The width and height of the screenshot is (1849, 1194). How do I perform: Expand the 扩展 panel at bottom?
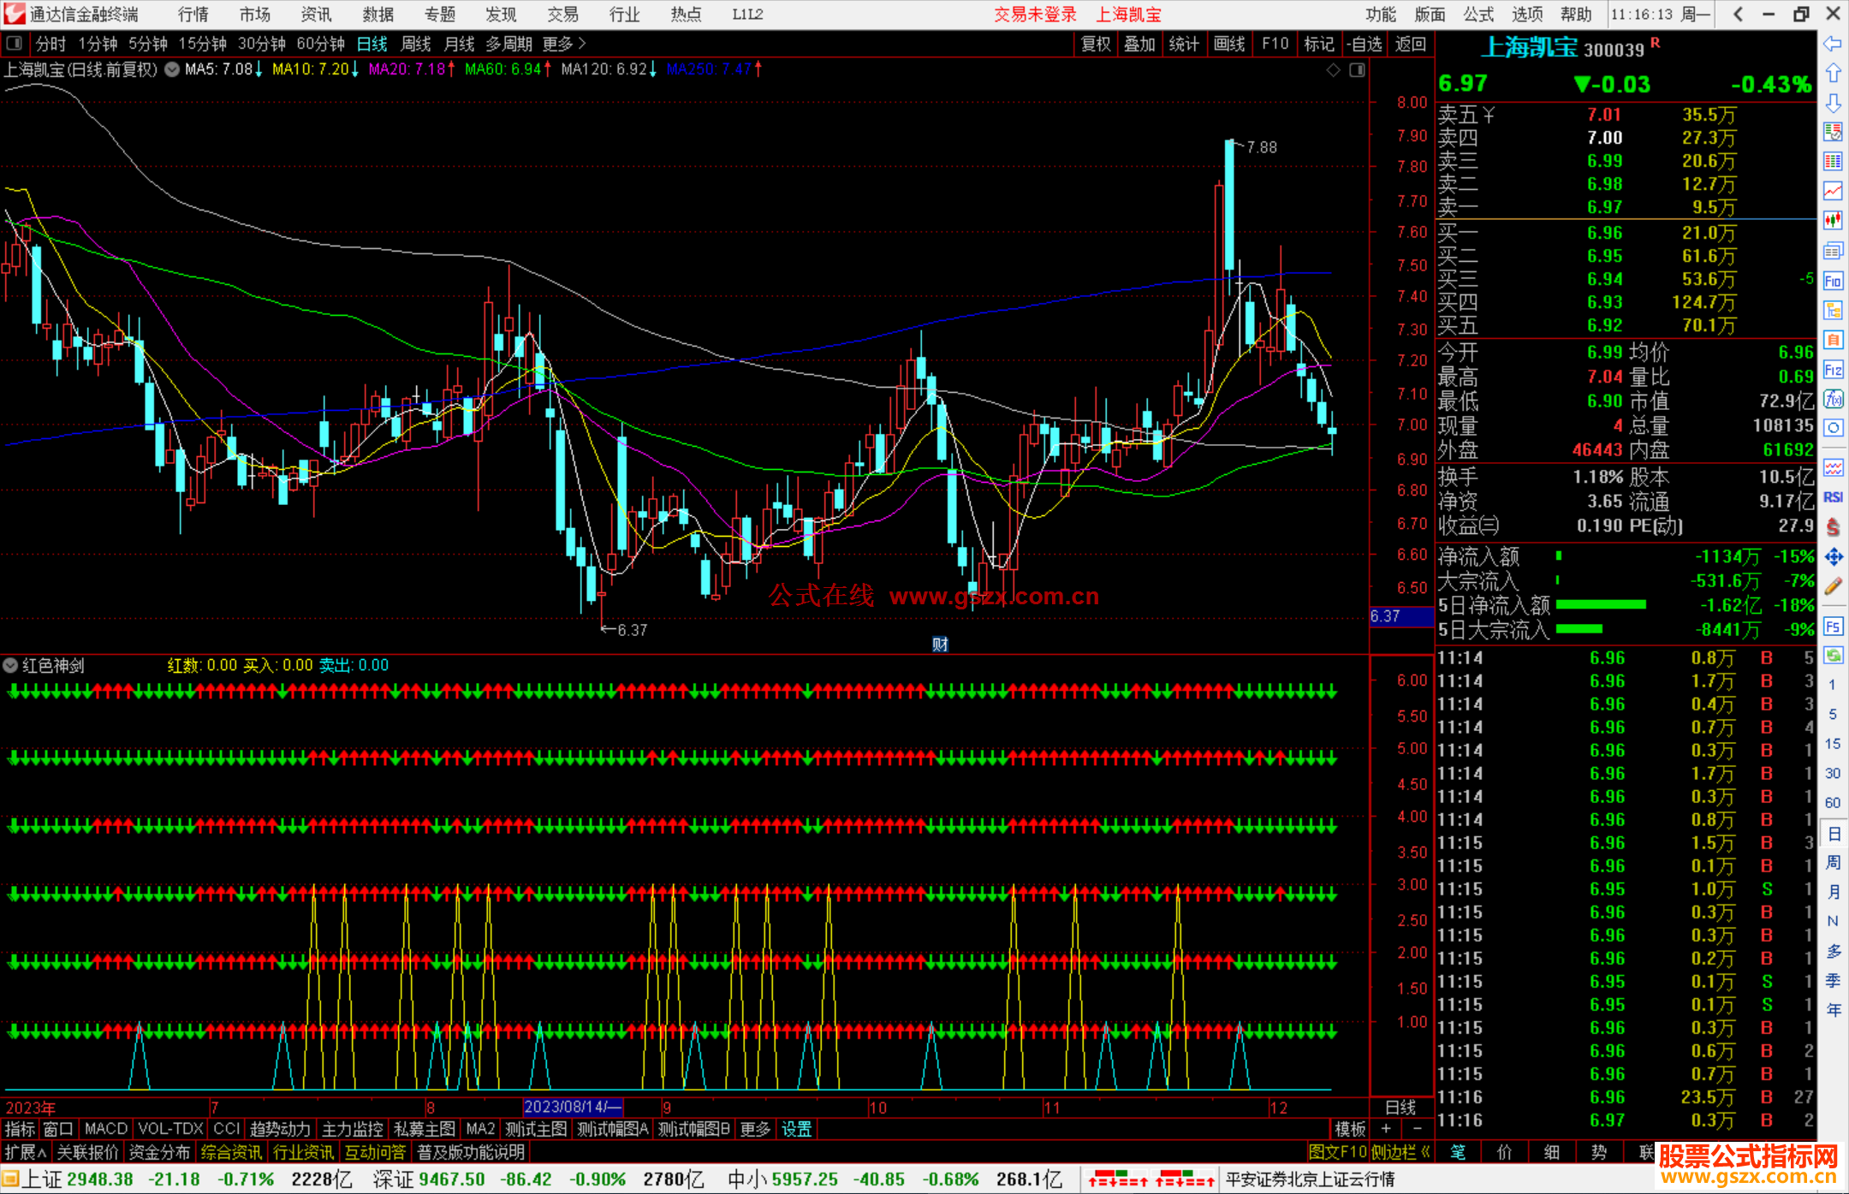[x=25, y=1152]
